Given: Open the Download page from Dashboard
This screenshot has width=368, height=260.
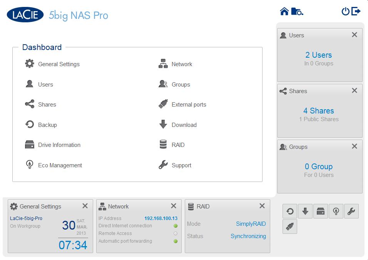Looking at the screenshot, I should point(184,125).
